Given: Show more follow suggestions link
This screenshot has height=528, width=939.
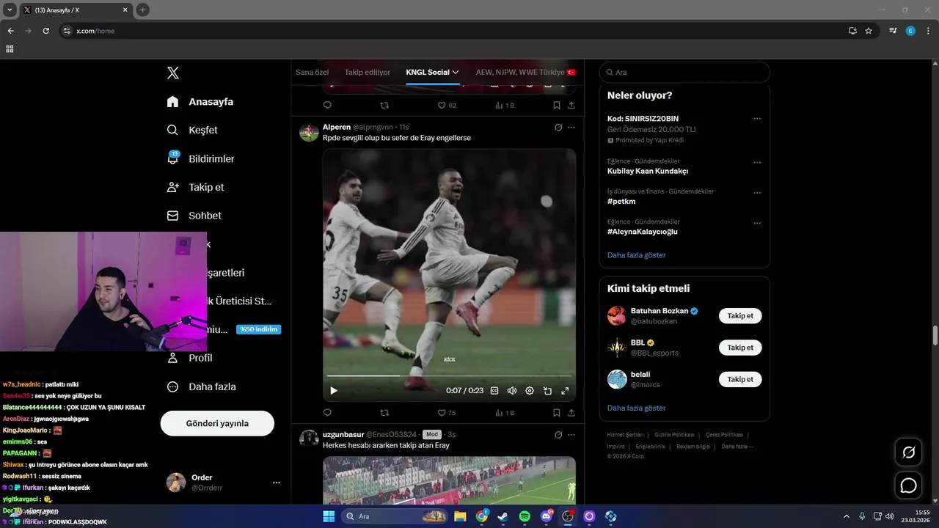Looking at the screenshot, I should point(637,408).
